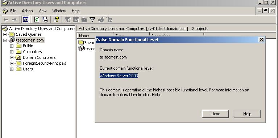The image size is (278, 138).
Task: Minimize the Active Directory Users and Computers window
Action: (x=260, y=3)
